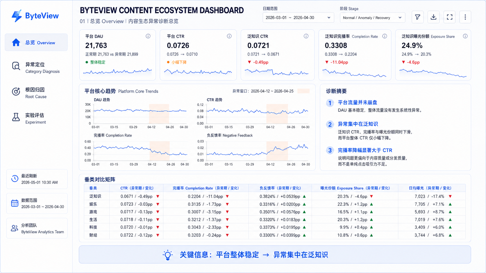Open 异常定位 Category Diagnosis page
The height and width of the screenshot is (273, 486).
pyautogui.click(x=36, y=68)
